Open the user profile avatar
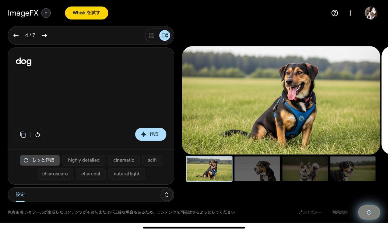The width and height of the screenshot is (388, 231). pyautogui.click(x=371, y=13)
